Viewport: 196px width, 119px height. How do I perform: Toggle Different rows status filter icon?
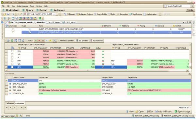(x=43, y=41)
